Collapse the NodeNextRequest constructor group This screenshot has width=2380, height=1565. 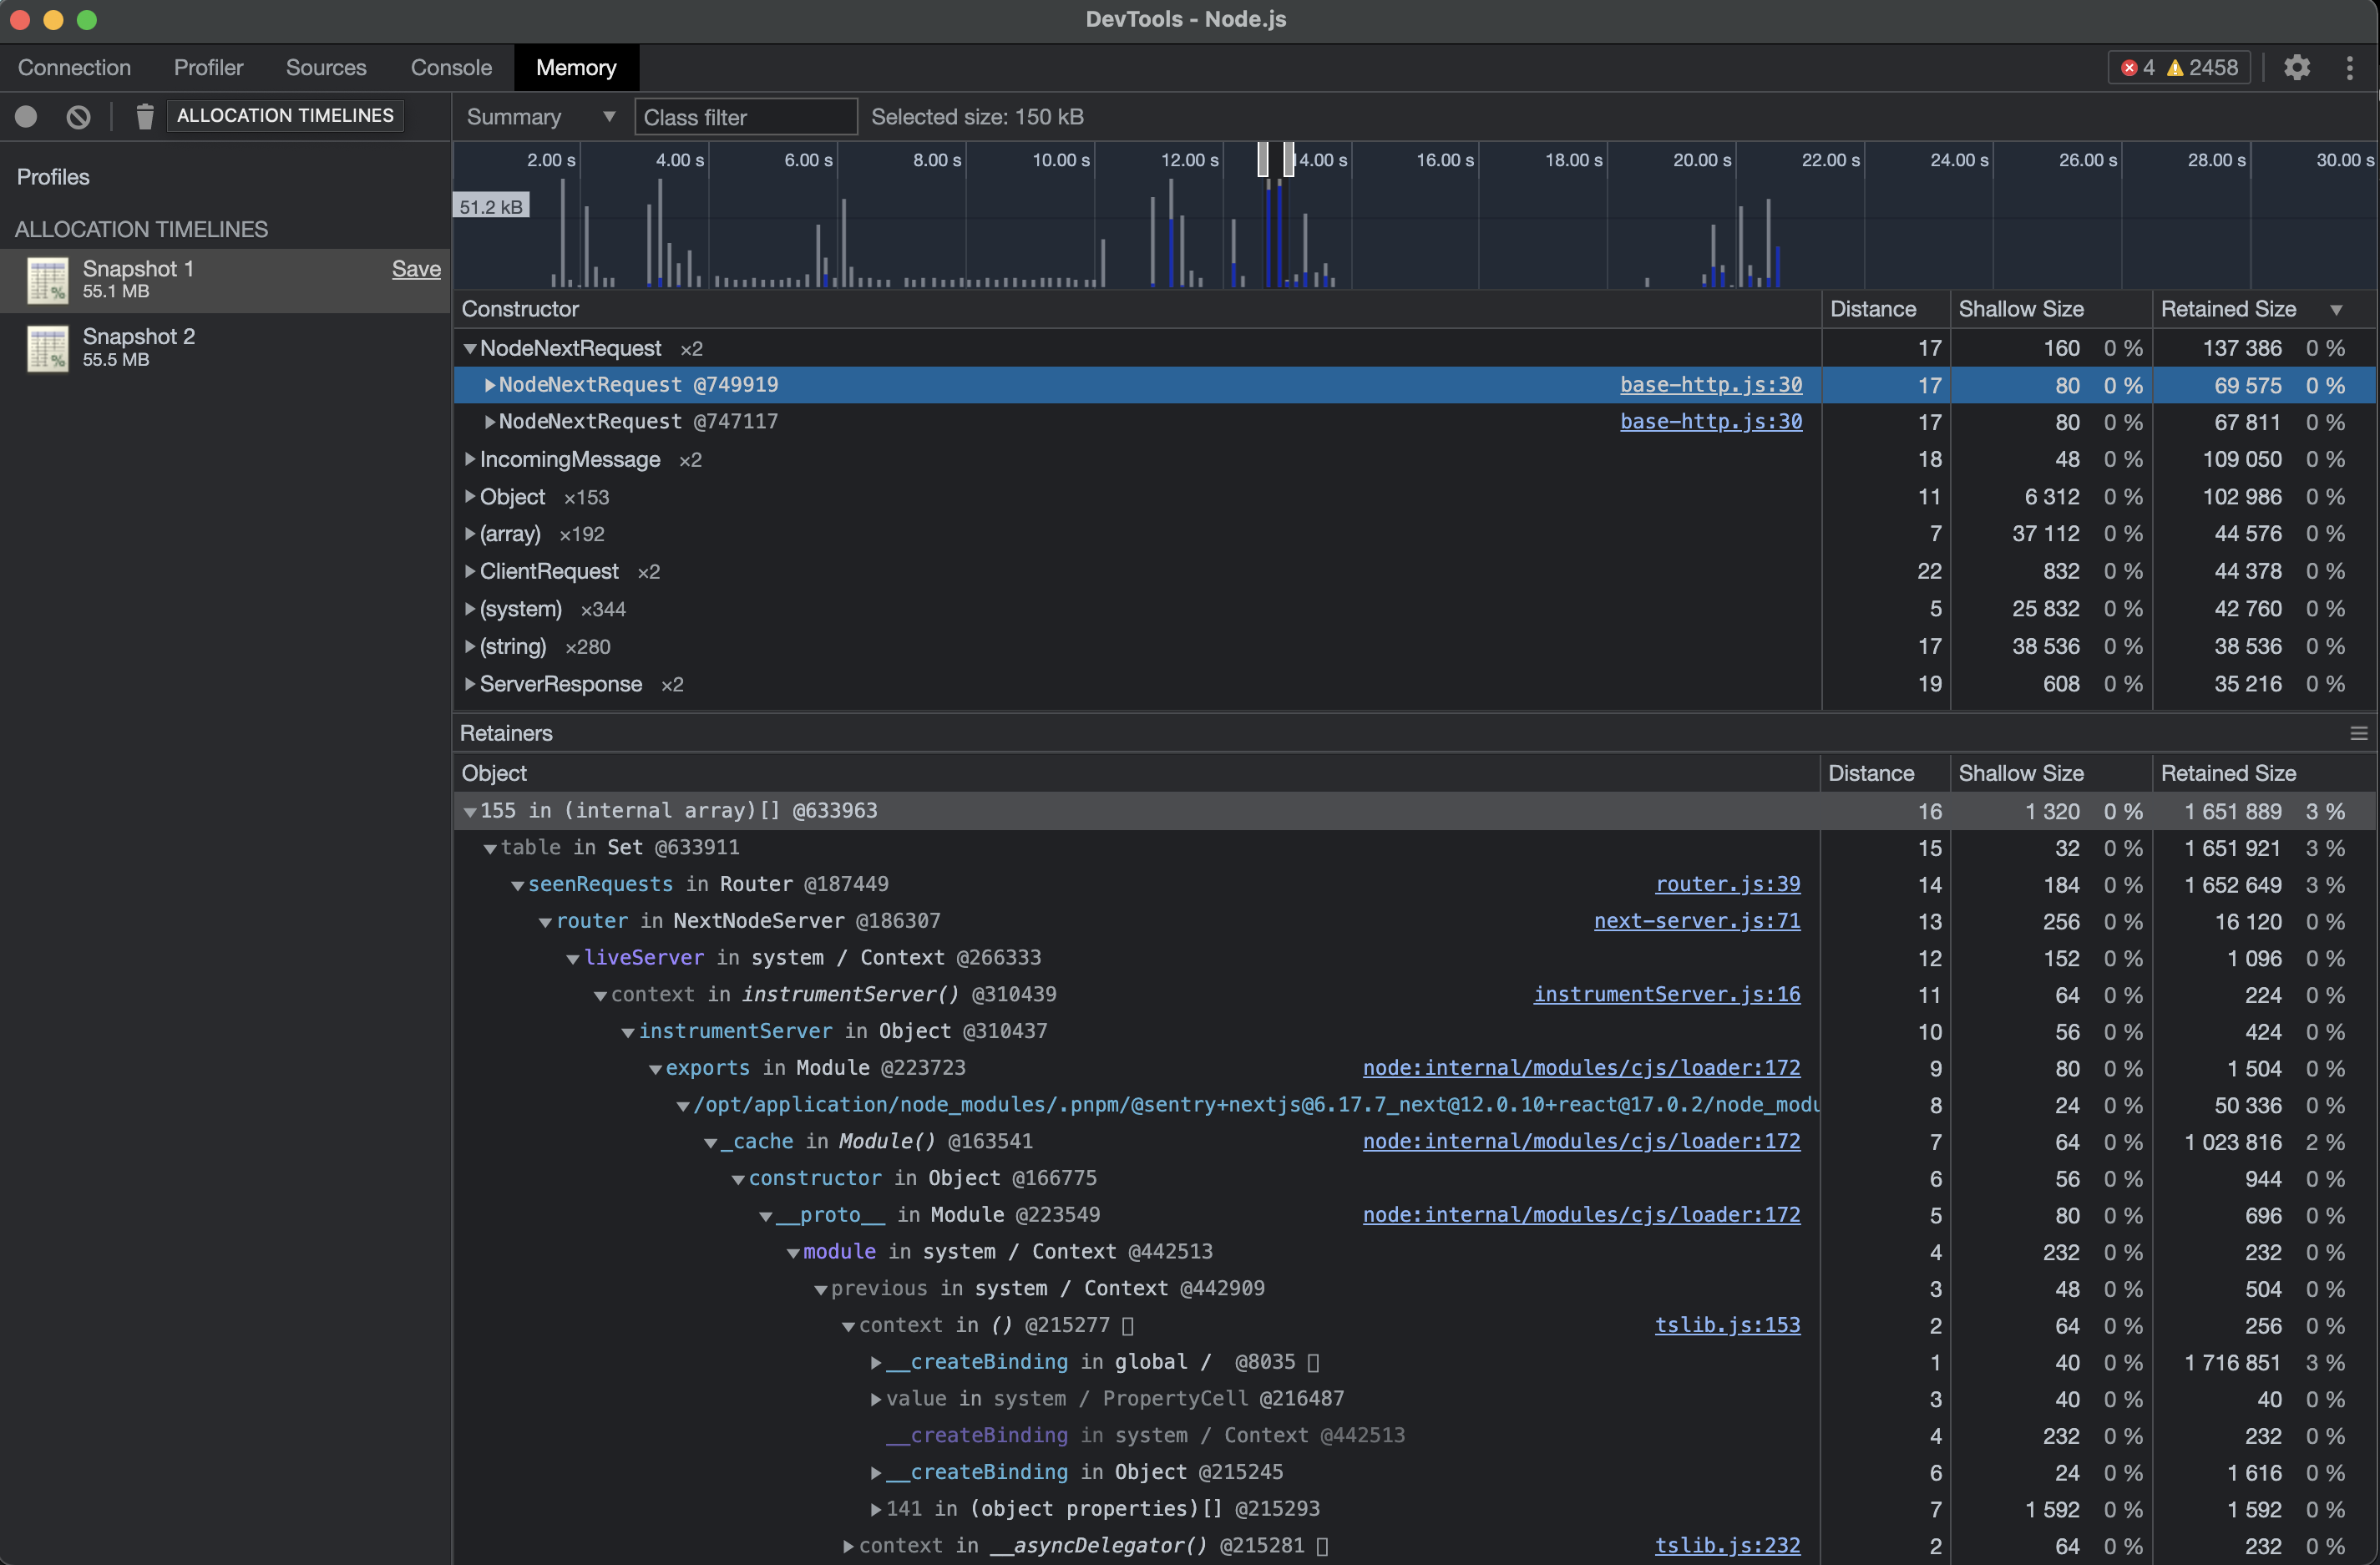click(469, 349)
